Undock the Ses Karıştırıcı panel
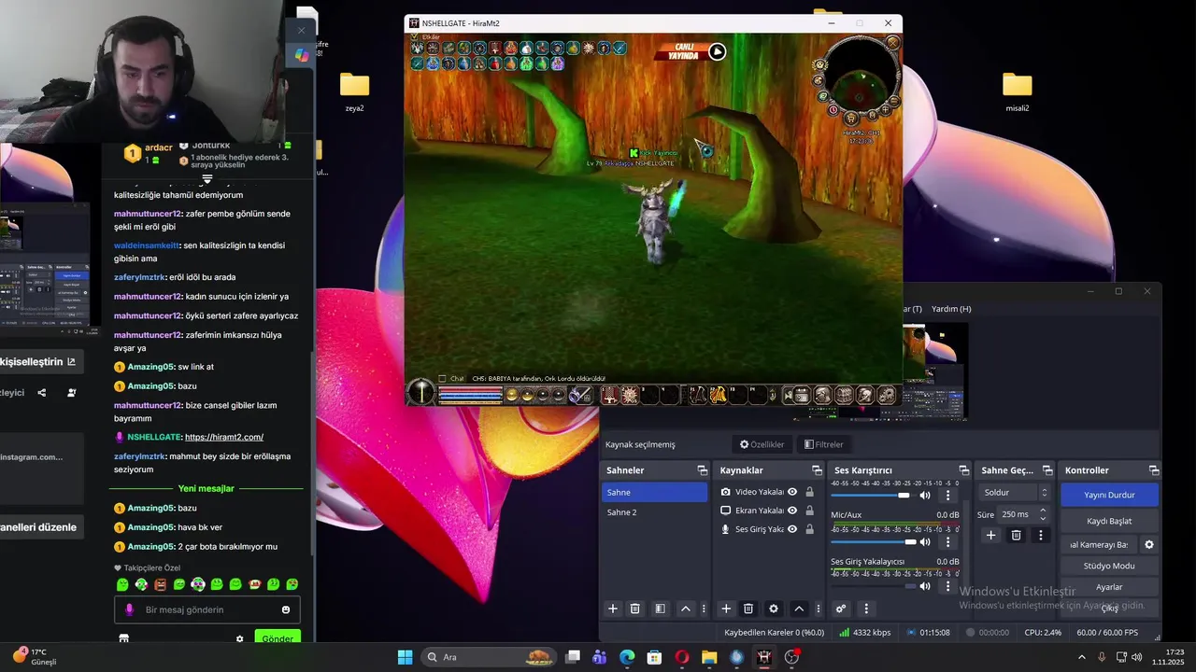 (963, 470)
